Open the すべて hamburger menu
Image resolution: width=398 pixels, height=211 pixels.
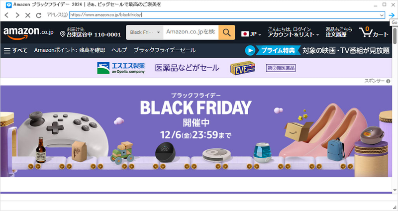[15, 50]
